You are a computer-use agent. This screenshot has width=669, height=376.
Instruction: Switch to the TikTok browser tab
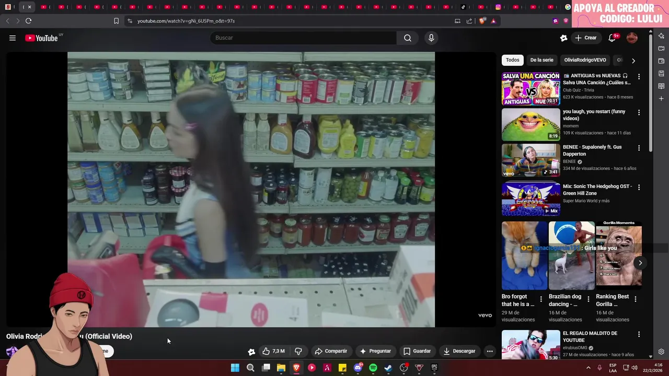[464, 7]
